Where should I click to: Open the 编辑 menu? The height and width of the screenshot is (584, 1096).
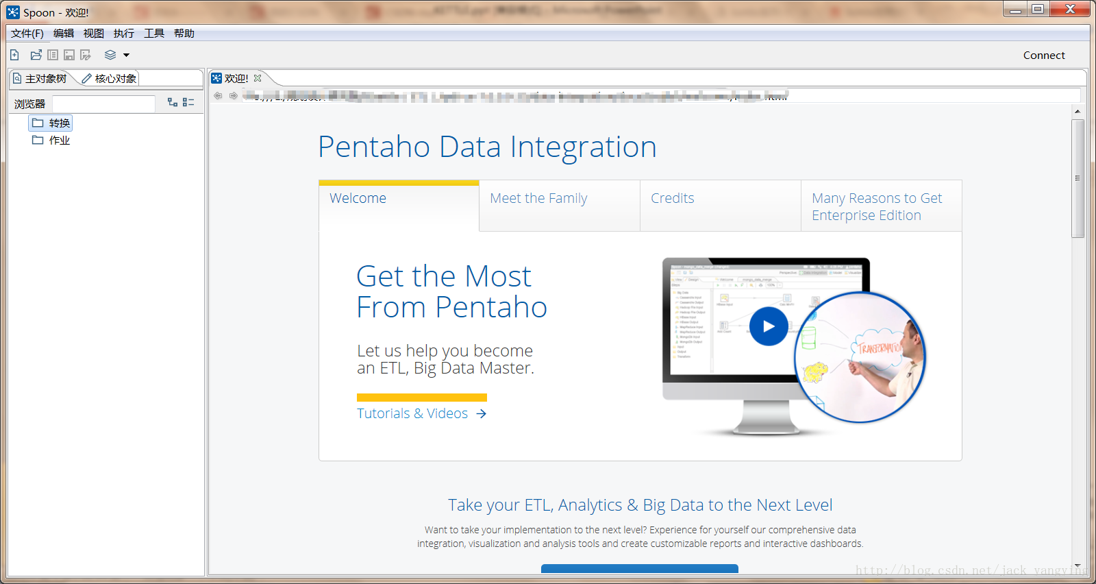(x=64, y=34)
